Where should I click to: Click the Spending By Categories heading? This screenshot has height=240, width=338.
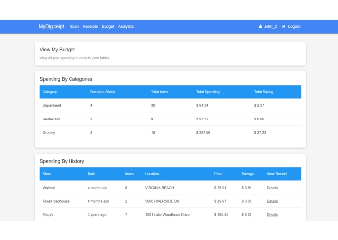click(66, 79)
